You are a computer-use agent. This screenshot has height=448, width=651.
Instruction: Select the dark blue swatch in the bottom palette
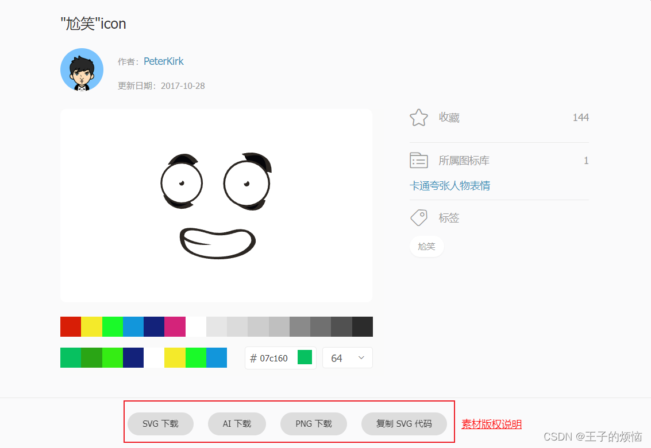pos(133,357)
